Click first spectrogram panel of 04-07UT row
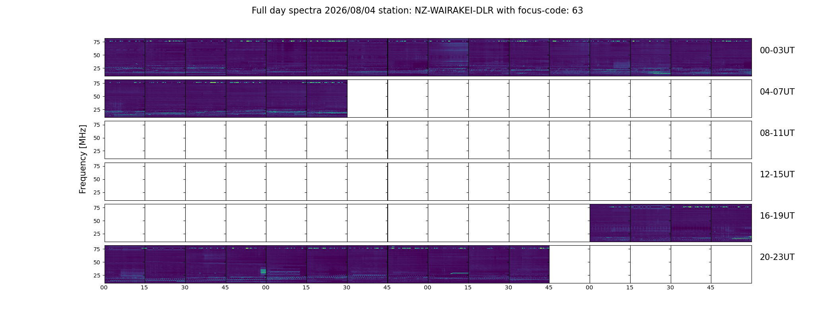 pos(125,99)
